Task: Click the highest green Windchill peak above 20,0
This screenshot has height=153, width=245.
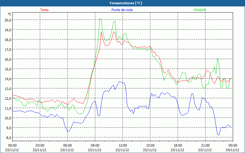Action: [x=100, y=18]
